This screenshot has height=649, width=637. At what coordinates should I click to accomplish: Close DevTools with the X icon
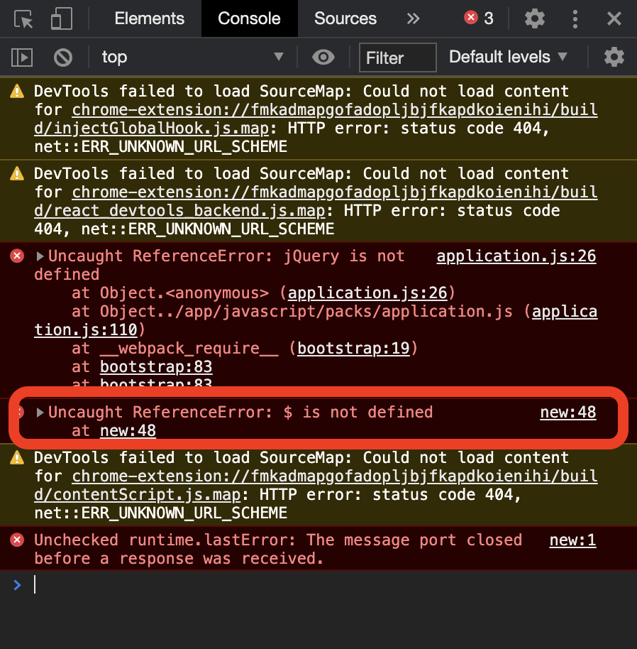pos(614,18)
